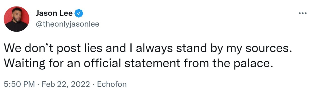
Task: Open the 5:50 PM timestamp link
Action: (x=19, y=84)
